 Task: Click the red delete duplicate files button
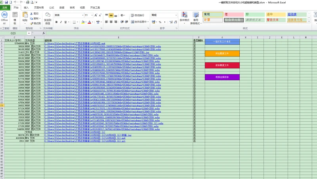pos(222,65)
